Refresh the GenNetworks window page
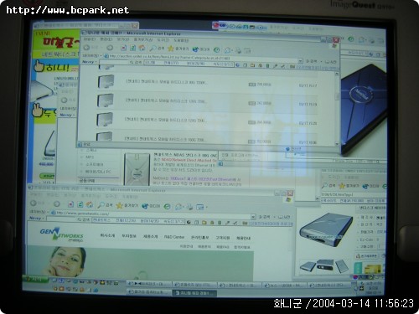This screenshot has height=314, width=419. click(x=80, y=204)
